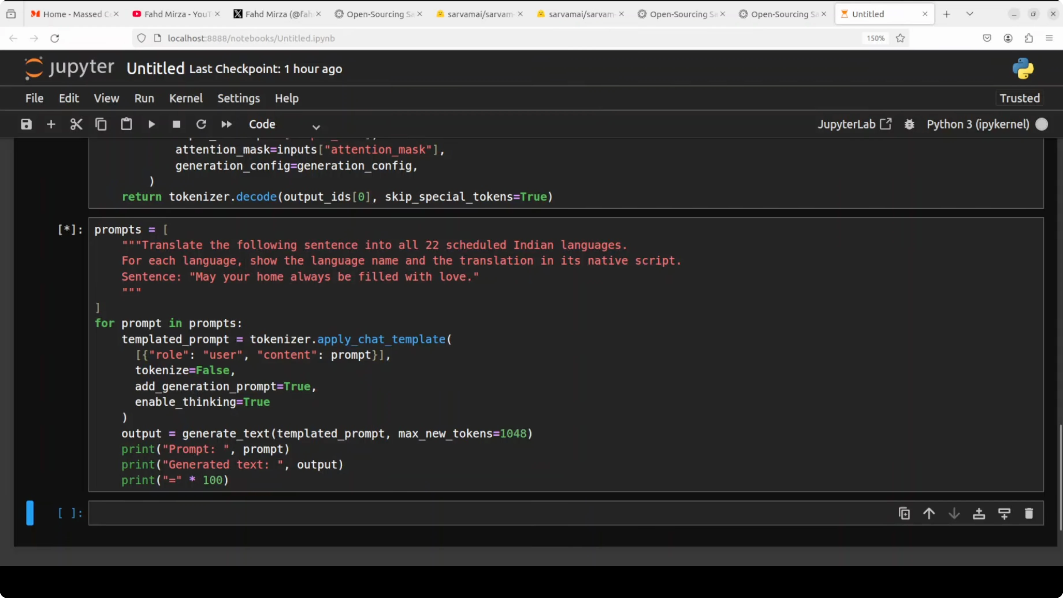
Task: Cut the selected cell using the scissors icon
Action: click(x=76, y=124)
